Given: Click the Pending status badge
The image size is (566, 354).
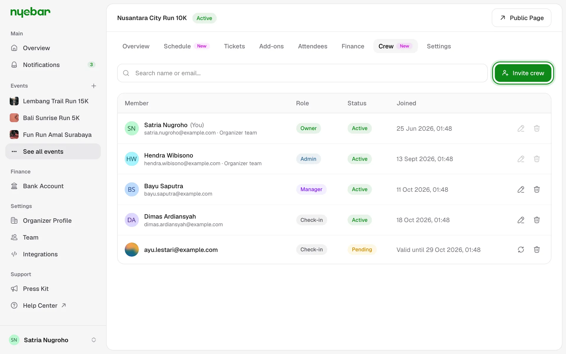Looking at the screenshot, I should coord(362,250).
